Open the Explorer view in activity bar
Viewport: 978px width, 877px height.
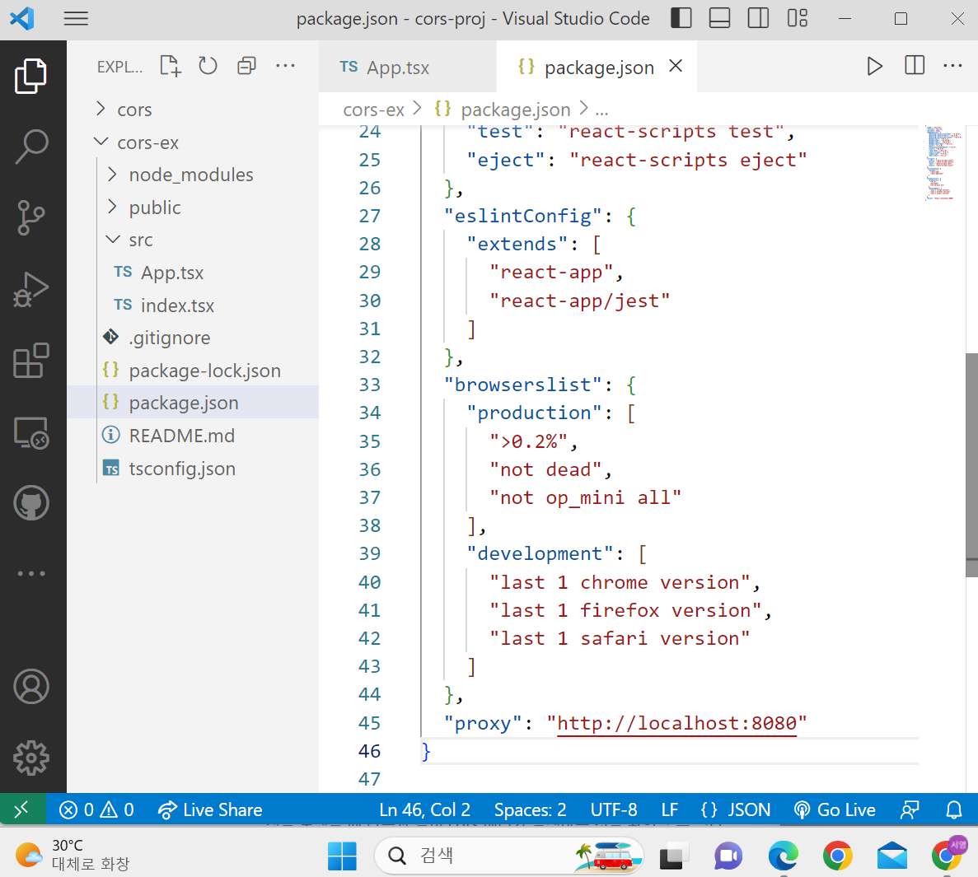pyautogui.click(x=31, y=76)
